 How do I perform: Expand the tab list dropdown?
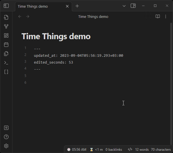[x=124, y=6]
